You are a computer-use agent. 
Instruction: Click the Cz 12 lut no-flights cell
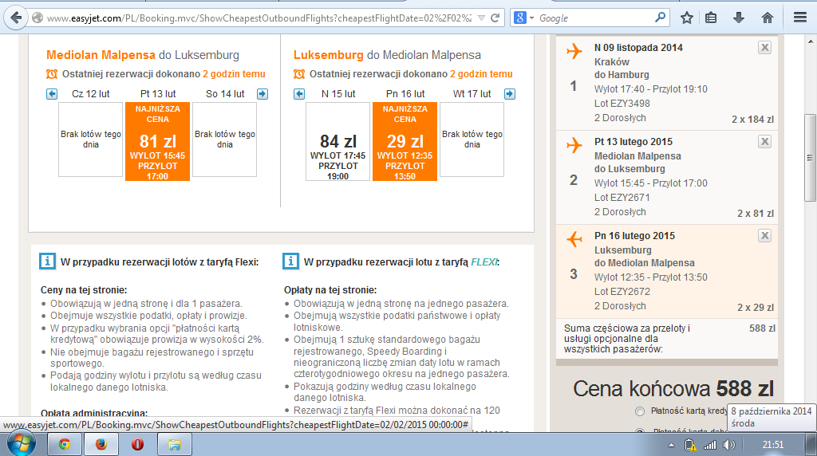click(91, 140)
